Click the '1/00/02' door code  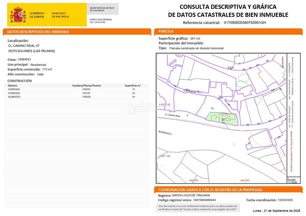(x=86, y=97)
